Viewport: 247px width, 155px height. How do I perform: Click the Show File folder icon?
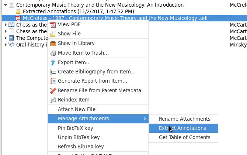click(53, 34)
